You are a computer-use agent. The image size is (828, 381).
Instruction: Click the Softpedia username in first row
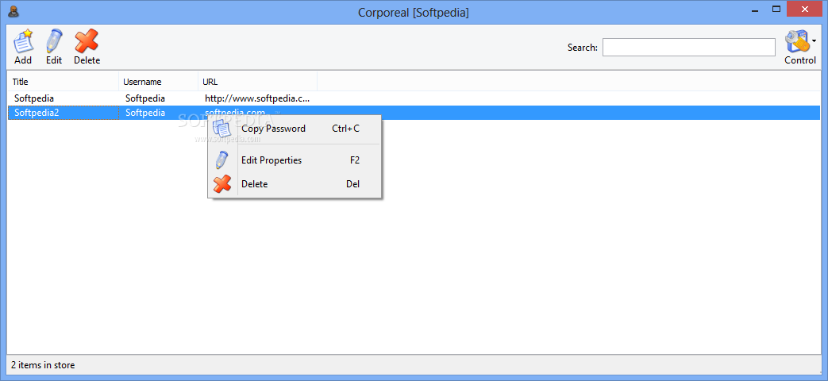pos(145,98)
